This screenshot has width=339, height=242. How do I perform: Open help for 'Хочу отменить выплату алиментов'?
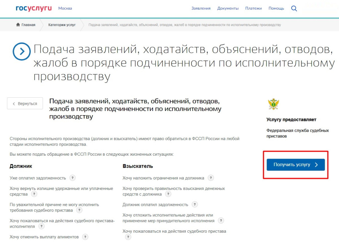(85, 237)
